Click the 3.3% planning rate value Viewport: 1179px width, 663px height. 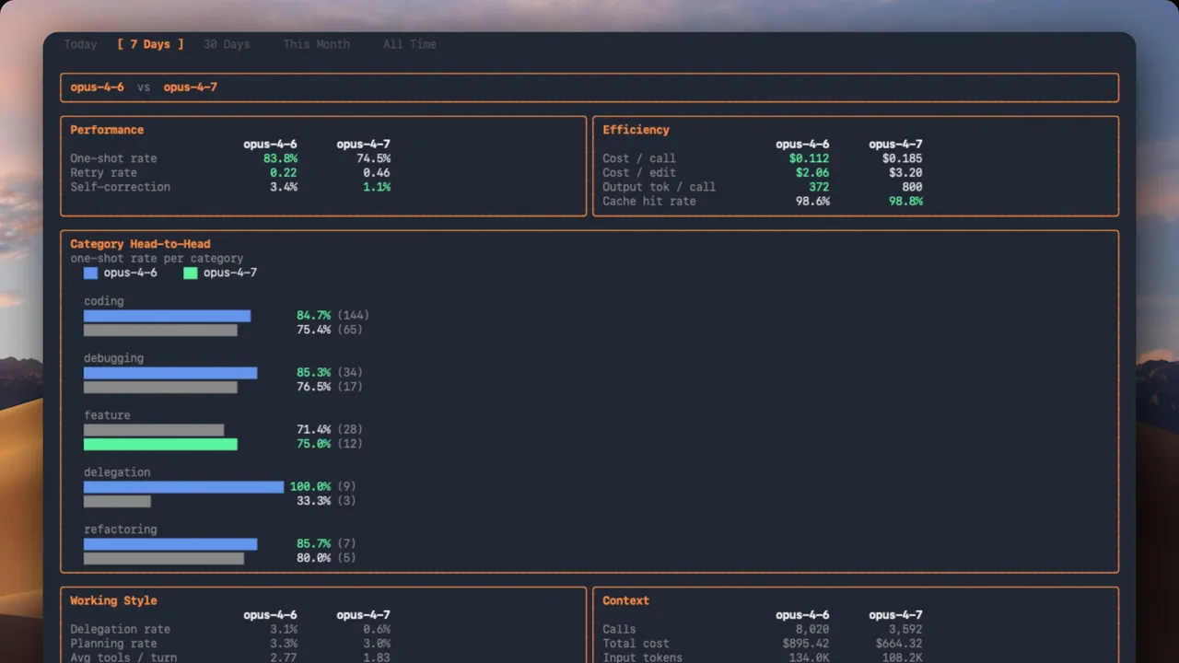(284, 644)
